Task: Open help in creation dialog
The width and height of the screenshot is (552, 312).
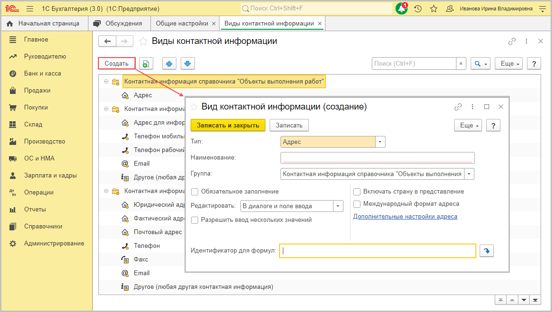Action: (493, 126)
